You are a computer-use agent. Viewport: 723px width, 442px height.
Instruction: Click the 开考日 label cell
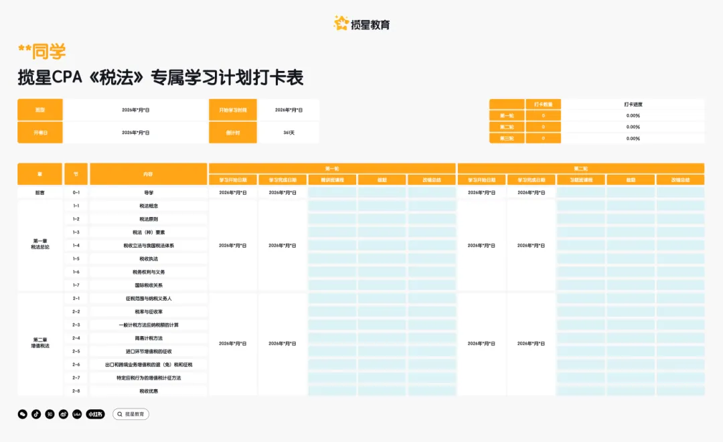[x=40, y=133]
